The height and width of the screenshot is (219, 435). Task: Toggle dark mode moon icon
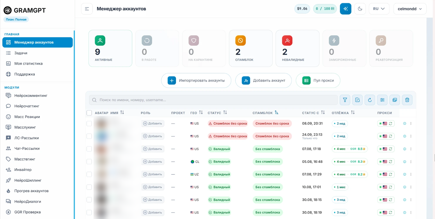(360, 9)
